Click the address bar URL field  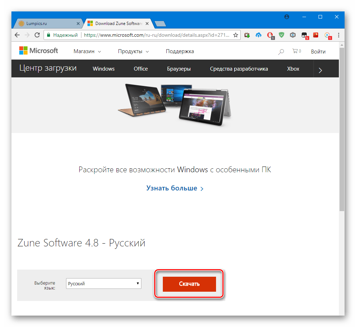click(x=157, y=35)
